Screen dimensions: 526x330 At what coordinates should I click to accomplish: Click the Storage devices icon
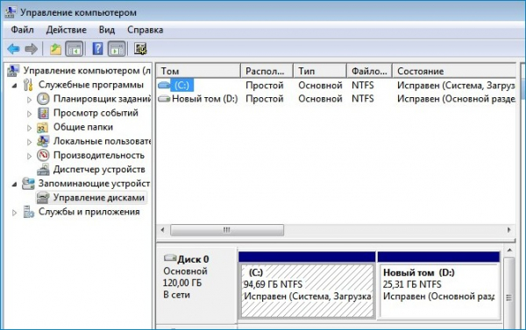coord(29,184)
